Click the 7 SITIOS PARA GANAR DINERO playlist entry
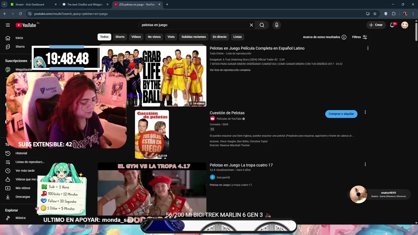418x235 pixels. [276, 64]
